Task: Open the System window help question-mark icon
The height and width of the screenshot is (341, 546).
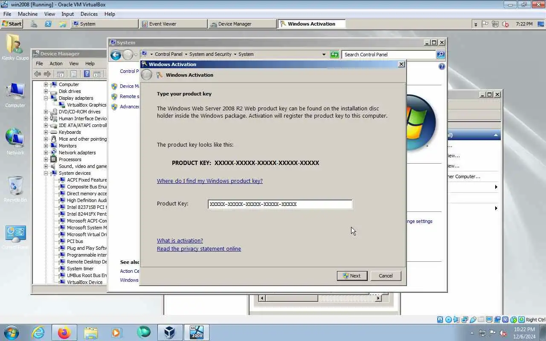Action: 442,66
